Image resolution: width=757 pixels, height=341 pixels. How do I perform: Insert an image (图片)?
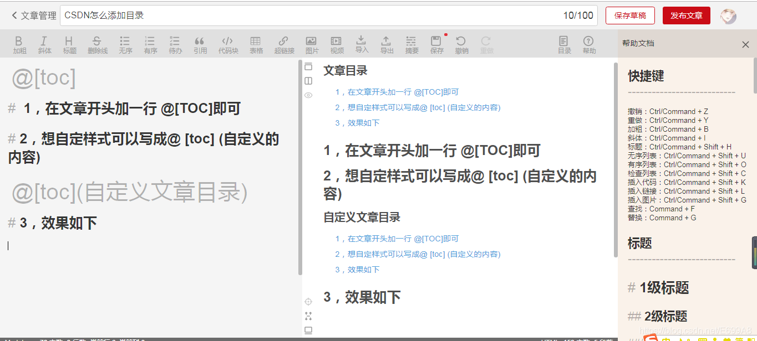pyautogui.click(x=312, y=45)
